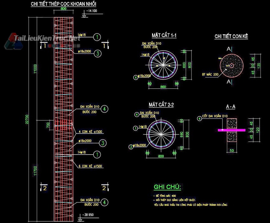Image resolution: width=270 pixels, height=223 pixels.
Task: Click the dotted concrete spacer circle detail
Action: tap(232, 66)
